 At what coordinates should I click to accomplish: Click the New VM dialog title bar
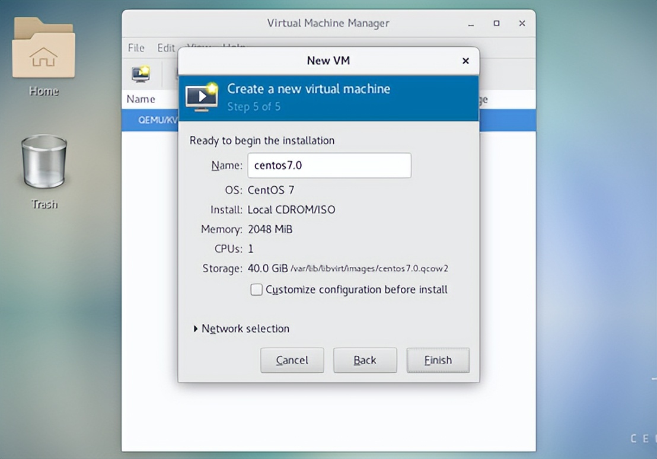pyautogui.click(x=328, y=60)
